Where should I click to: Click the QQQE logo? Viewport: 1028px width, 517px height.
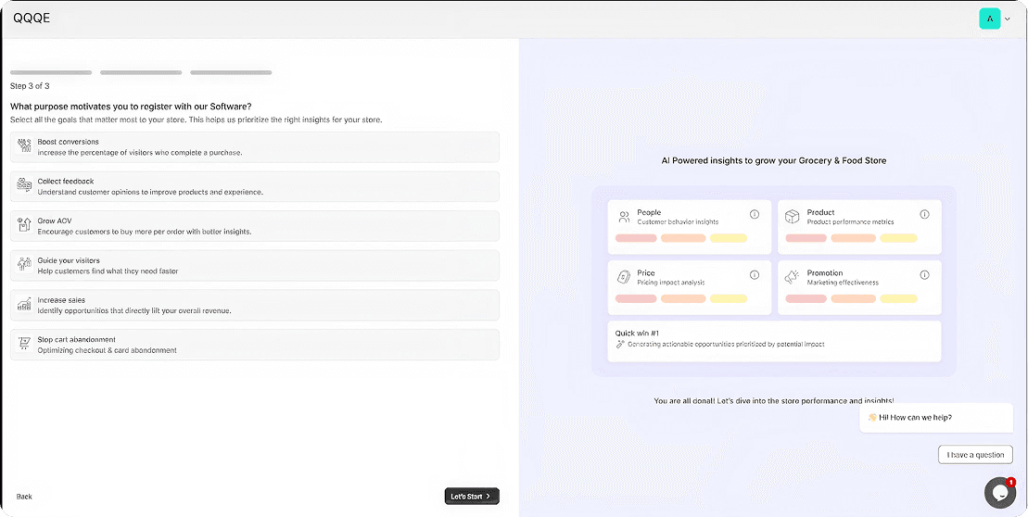(x=32, y=19)
